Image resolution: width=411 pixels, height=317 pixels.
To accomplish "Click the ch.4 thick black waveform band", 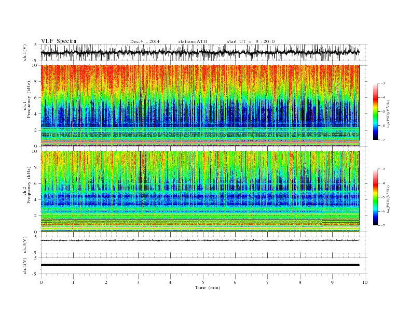I will 200,265.
